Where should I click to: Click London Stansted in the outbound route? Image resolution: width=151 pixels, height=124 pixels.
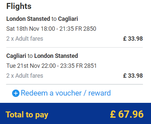coord(28,19)
